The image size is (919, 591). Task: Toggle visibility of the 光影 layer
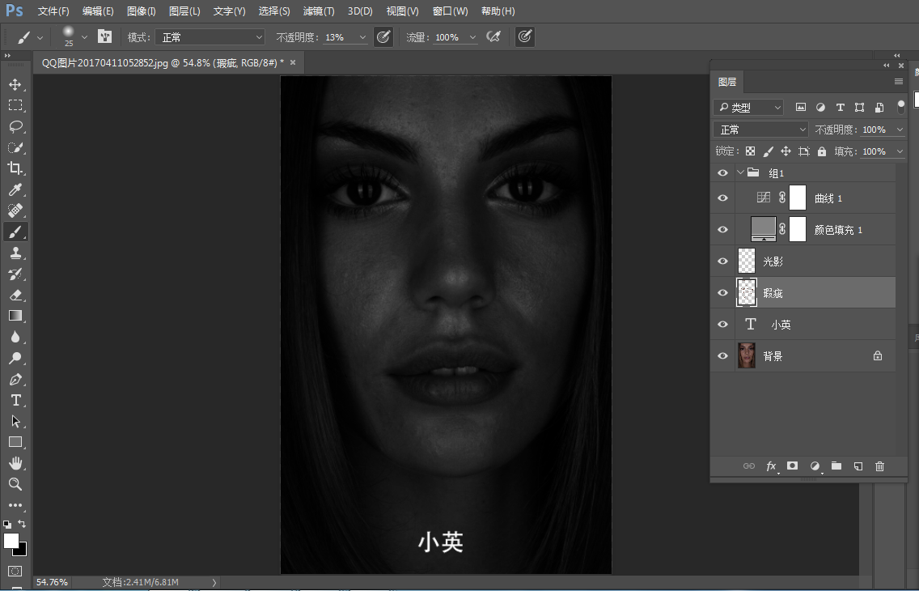pyautogui.click(x=723, y=261)
